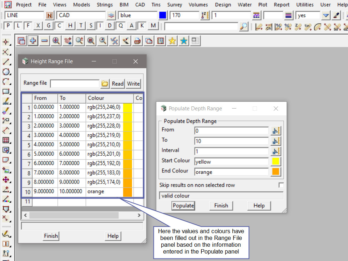Click the magnifier icon next to the search field

[x=243, y=26]
